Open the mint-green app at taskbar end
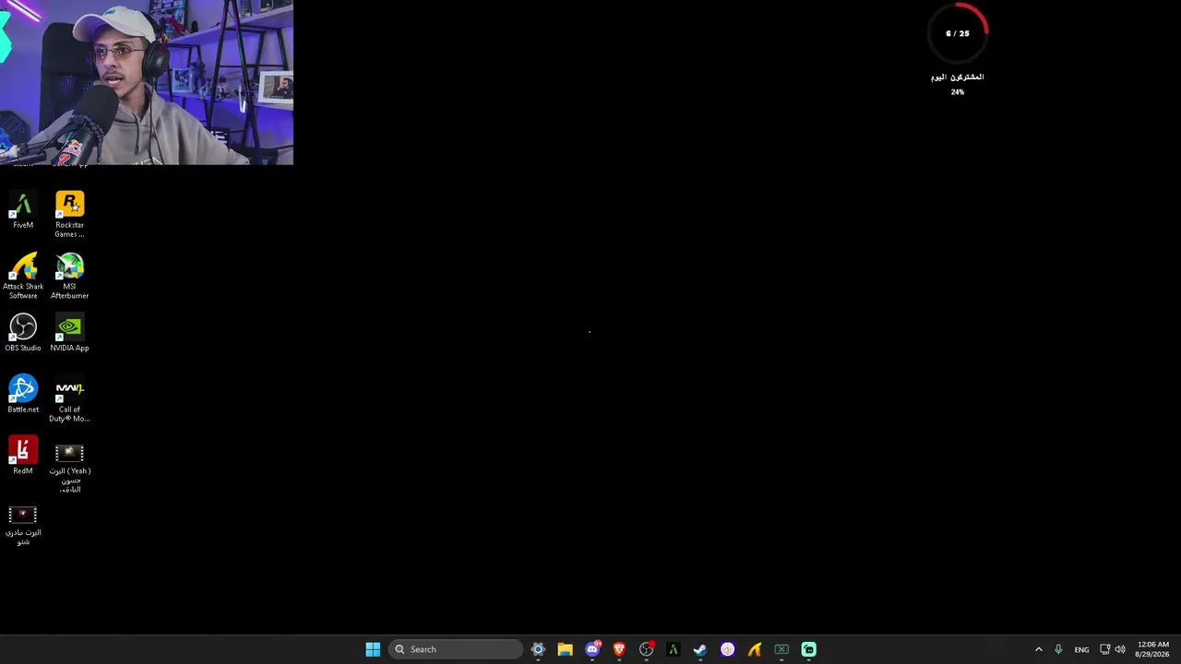 coord(808,649)
